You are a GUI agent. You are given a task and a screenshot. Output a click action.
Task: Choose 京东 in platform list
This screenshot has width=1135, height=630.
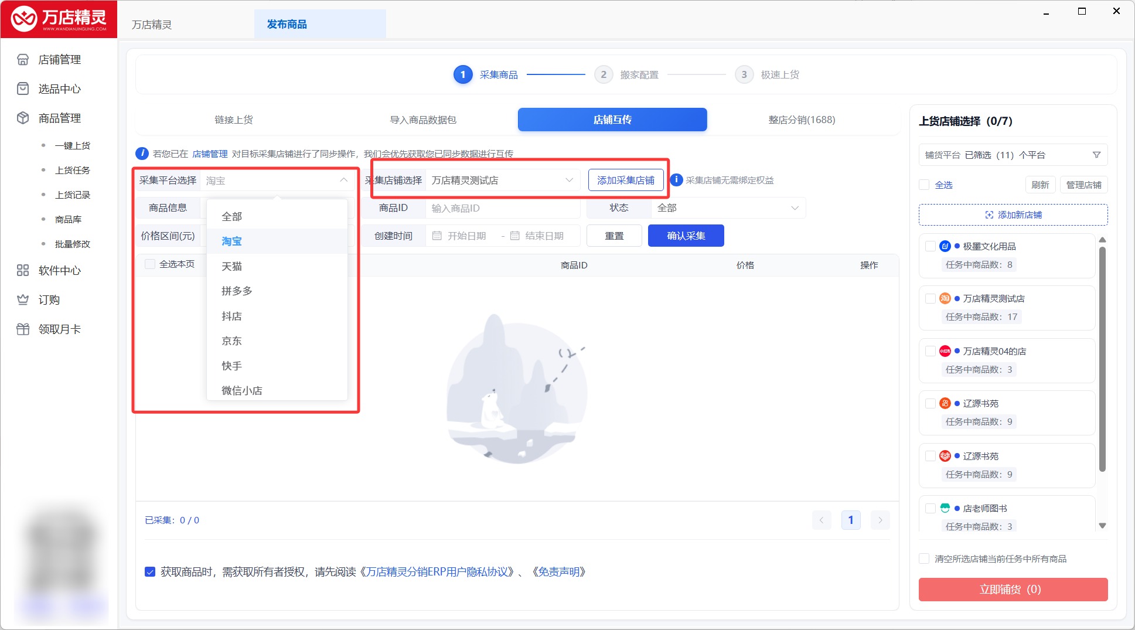(x=277, y=340)
